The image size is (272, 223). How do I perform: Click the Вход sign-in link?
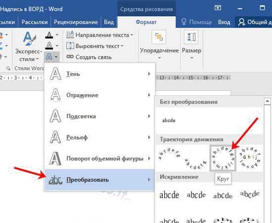pos(224,22)
